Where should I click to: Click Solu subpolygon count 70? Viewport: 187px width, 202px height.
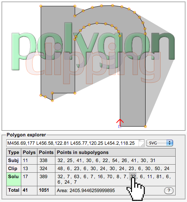(110, 176)
